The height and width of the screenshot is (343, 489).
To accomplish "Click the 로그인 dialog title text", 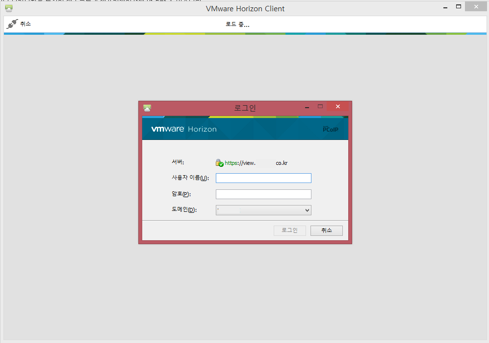I will [x=245, y=108].
